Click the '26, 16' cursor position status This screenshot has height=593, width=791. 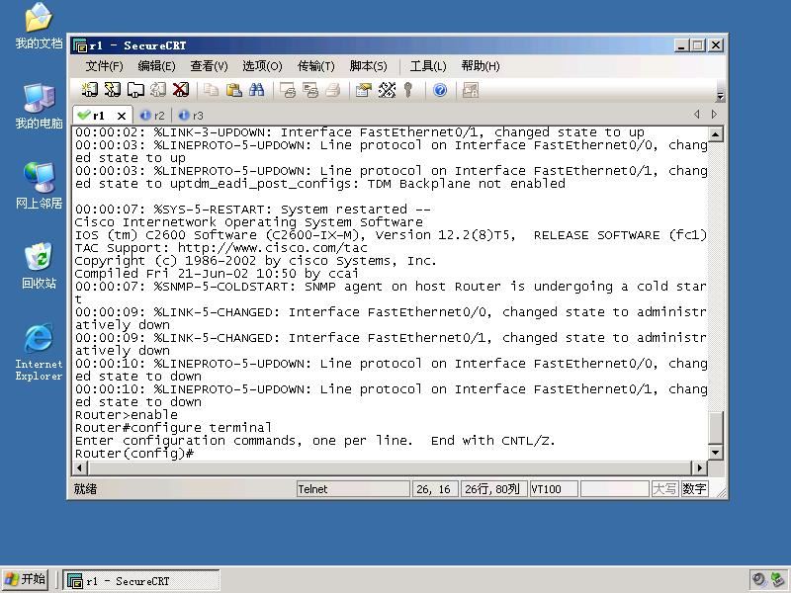coord(435,489)
